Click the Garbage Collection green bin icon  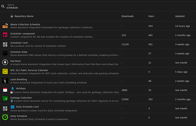coord(5,99)
